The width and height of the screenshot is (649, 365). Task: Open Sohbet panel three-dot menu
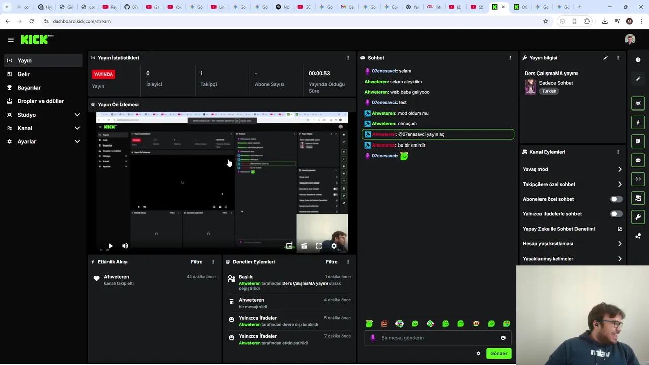click(x=510, y=58)
